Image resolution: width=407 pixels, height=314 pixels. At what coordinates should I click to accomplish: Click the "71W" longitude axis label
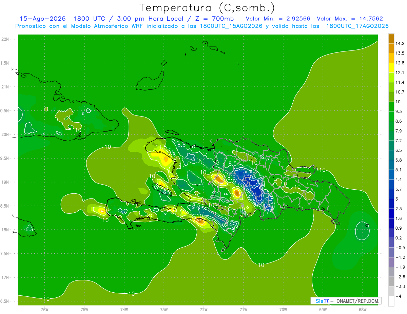(243, 309)
